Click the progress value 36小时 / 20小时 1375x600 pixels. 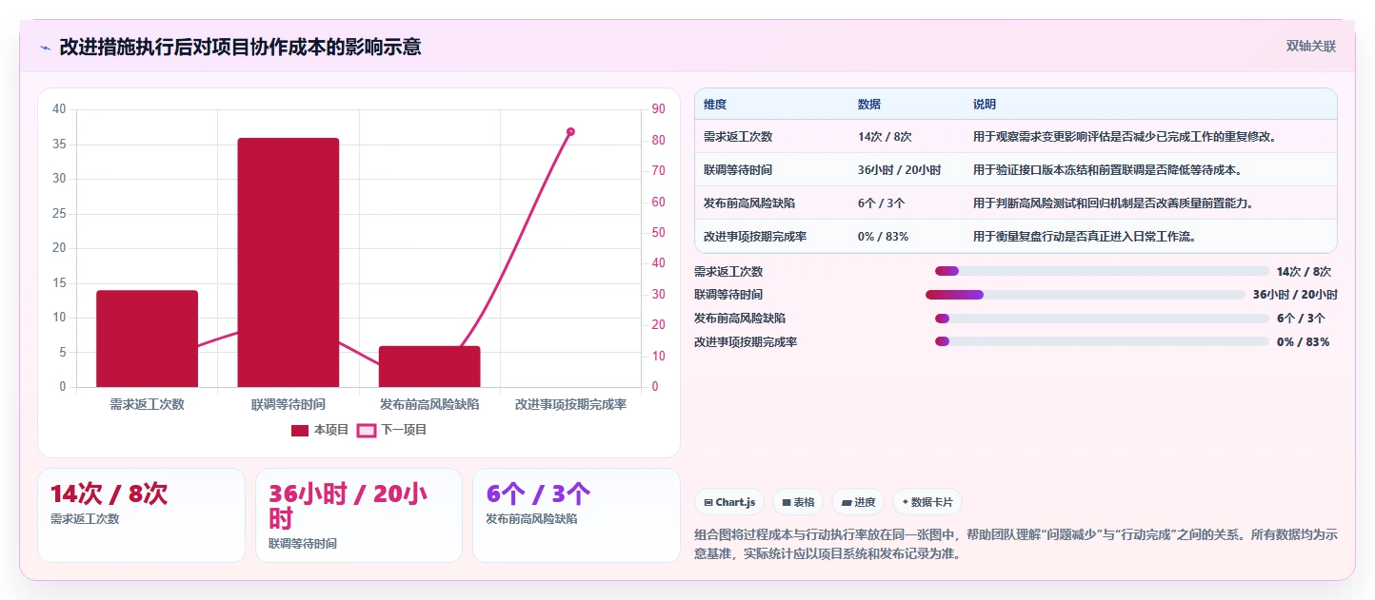click(x=1295, y=295)
